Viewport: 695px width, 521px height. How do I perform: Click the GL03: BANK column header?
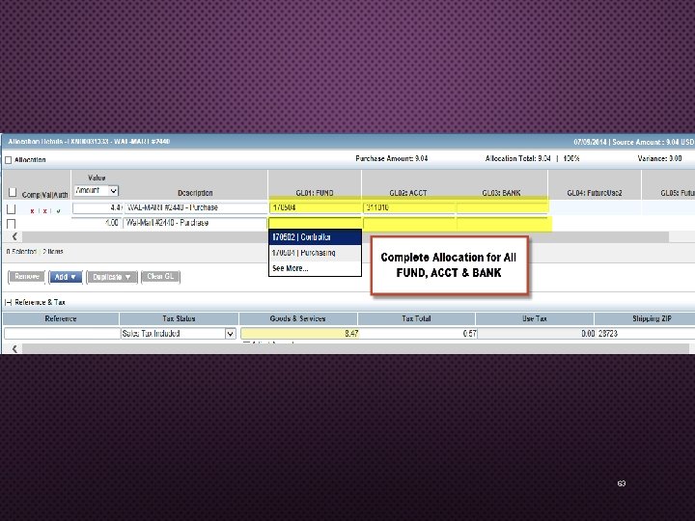click(501, 193)
